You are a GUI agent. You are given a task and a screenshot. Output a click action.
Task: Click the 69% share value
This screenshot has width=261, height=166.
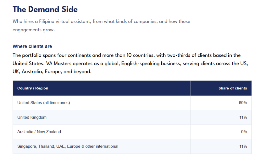tap(243, 103)
